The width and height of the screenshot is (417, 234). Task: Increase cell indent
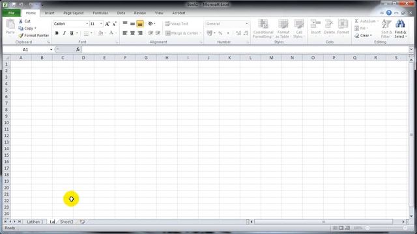click(x=158, y=33)
